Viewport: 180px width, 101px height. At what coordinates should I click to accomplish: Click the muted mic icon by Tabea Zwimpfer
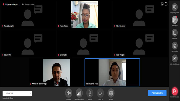[3, 26]
